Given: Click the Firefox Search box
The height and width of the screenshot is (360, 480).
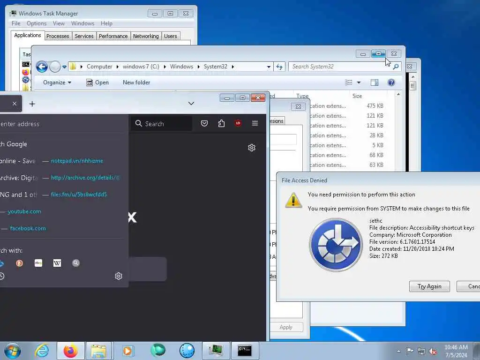Looking at the screenshot, I should click(162, 123).
